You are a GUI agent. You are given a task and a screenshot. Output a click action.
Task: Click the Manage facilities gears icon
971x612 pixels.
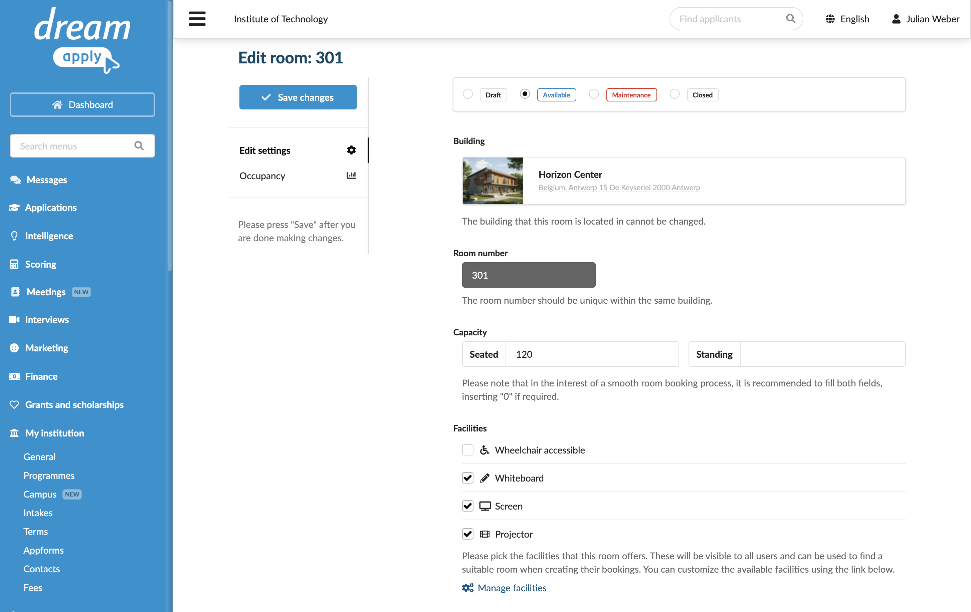pyautogui.click(x=468, y=588)
